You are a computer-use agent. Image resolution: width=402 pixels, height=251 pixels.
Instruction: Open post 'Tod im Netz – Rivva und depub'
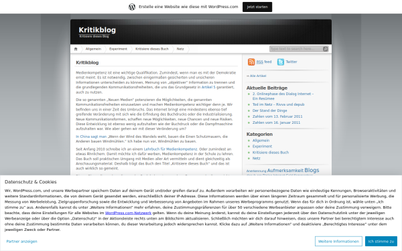pyautogui.click(x=279, y=104)
